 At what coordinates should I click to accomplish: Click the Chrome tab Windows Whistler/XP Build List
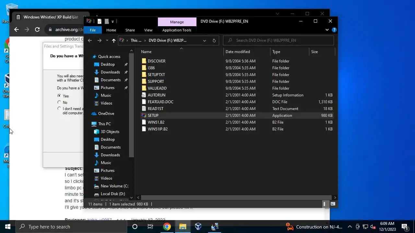click(x=50, y=17)
